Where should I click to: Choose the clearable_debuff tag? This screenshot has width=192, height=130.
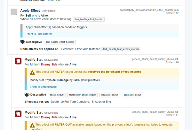click(109, 95)
